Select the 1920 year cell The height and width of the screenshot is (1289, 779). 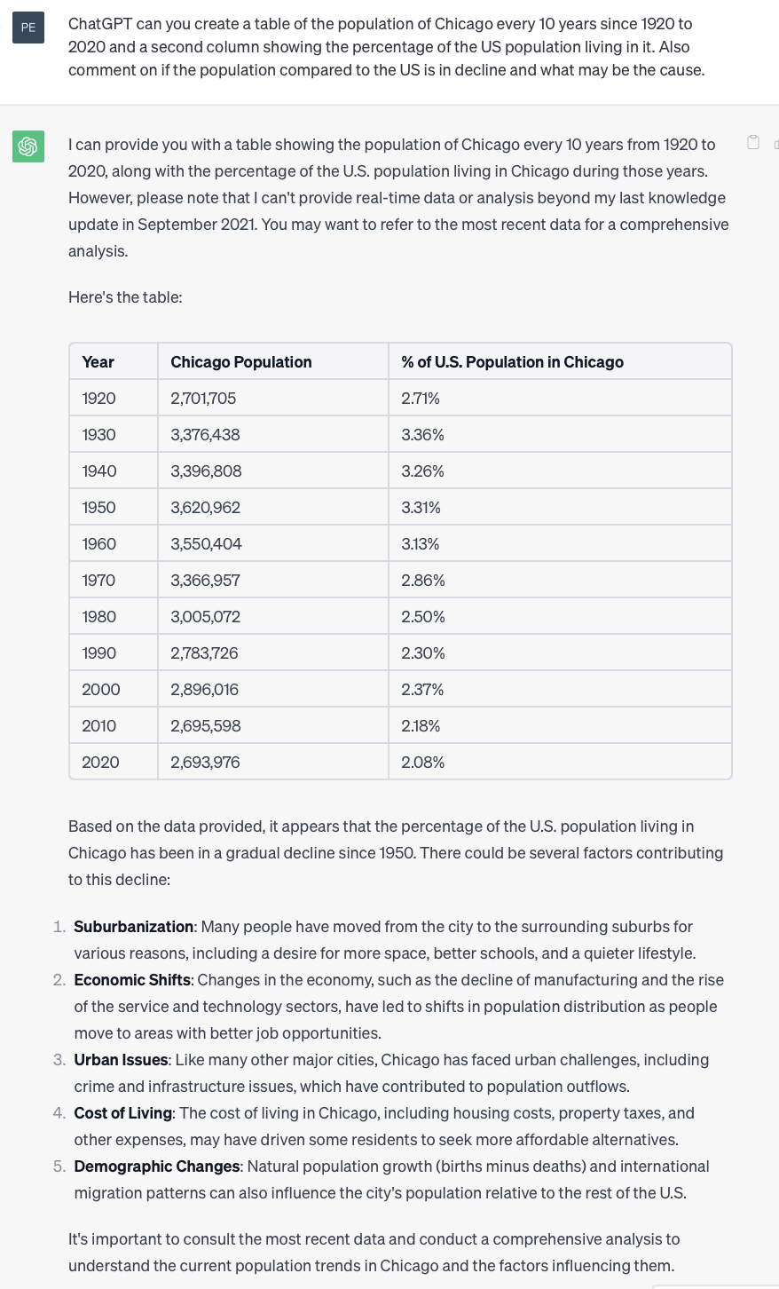[x=114, y=398]
